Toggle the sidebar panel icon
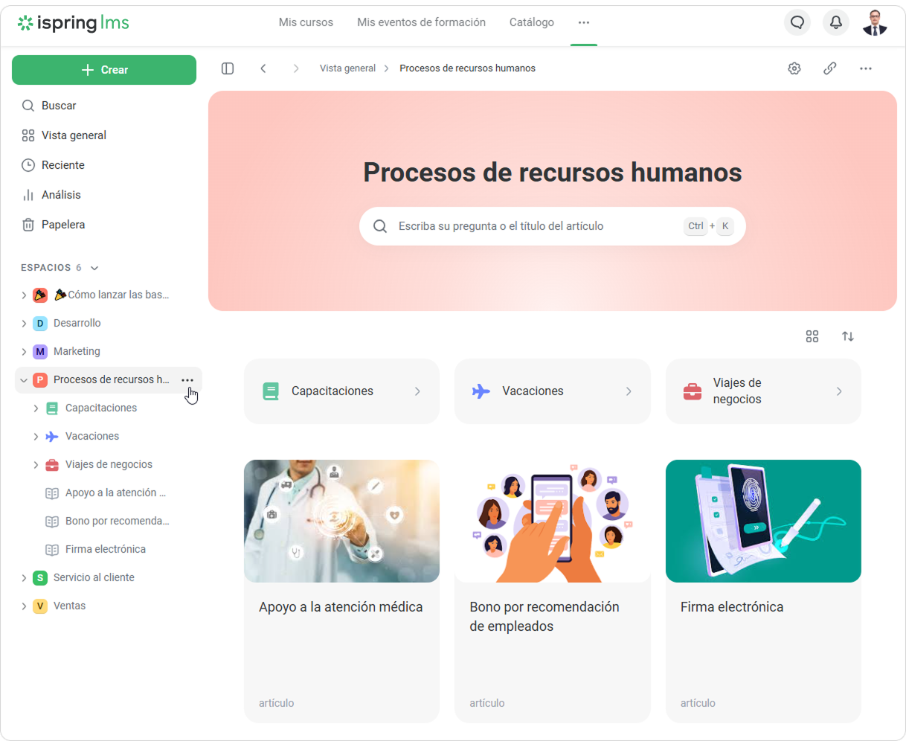 pos(228,68)
